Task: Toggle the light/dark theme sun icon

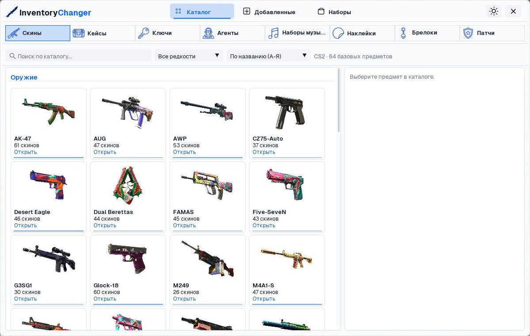Action: (x=494, y=11)
